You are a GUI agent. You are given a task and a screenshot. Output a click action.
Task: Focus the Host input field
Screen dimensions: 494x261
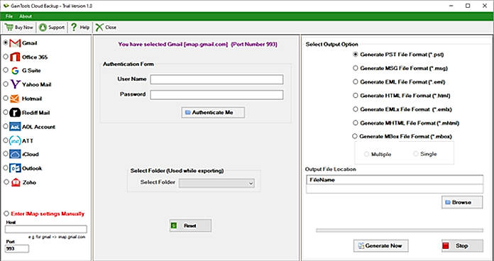tap(46, 229)
